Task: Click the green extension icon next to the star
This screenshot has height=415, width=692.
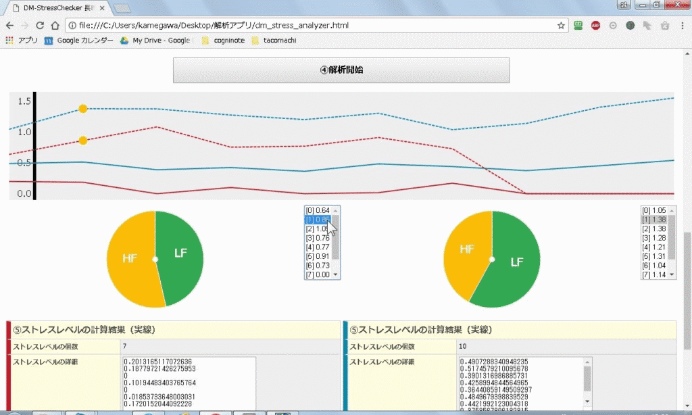Action: click(x=578, y=25)
